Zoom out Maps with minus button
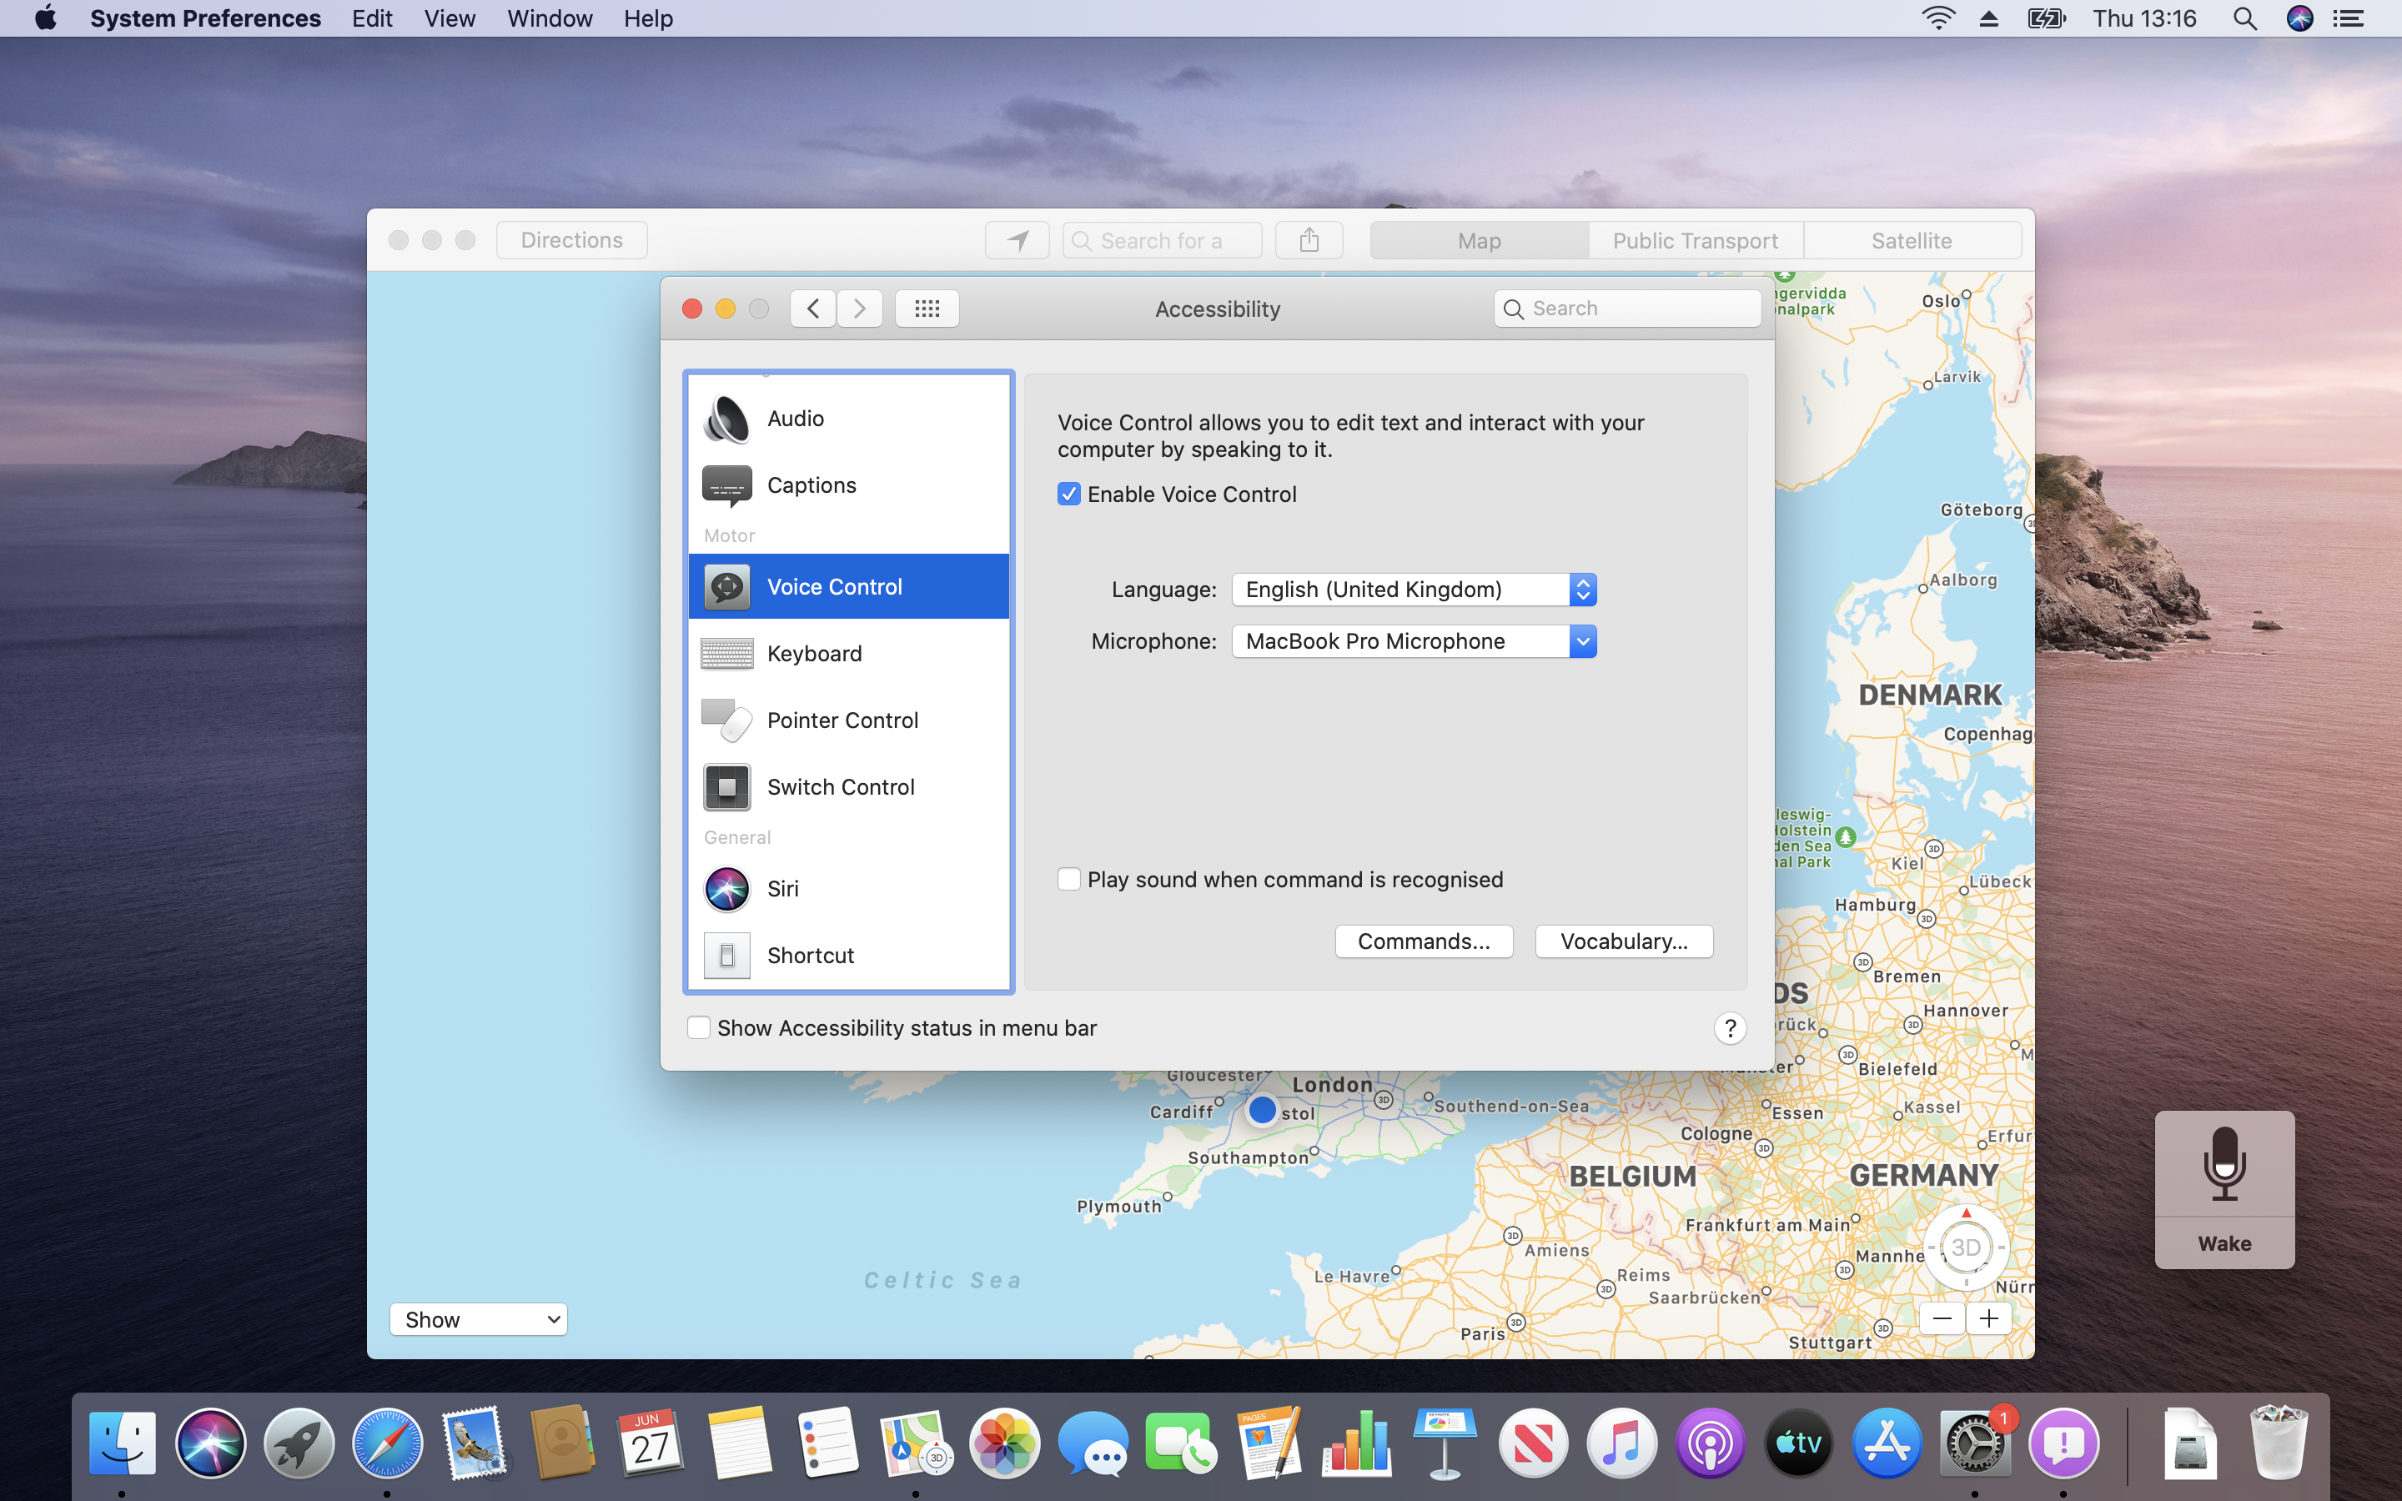This screenshot has width=2402, height=1501. tap(1942, 1318)
